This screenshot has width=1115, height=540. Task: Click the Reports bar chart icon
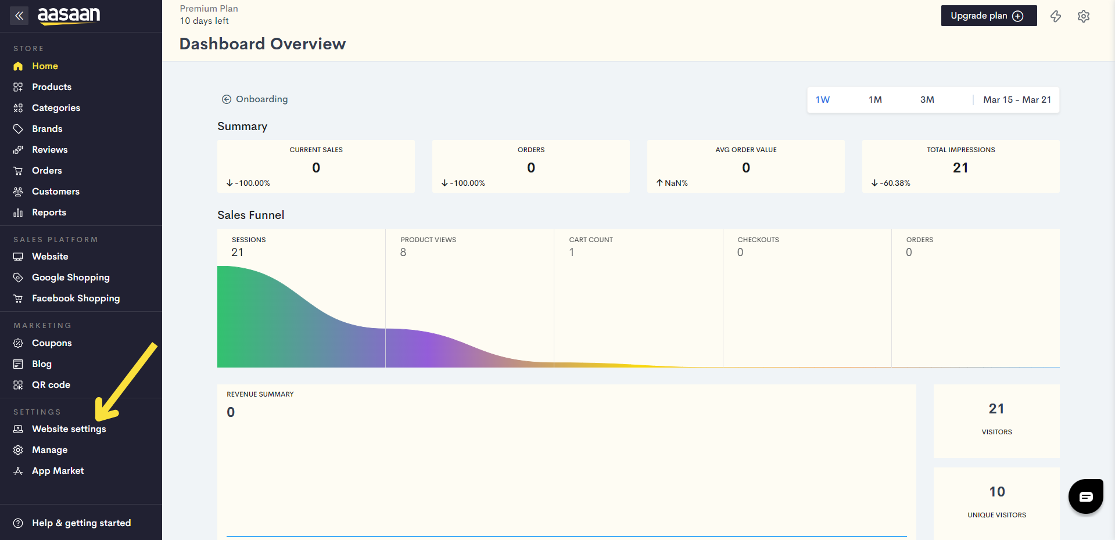(18, 213)
